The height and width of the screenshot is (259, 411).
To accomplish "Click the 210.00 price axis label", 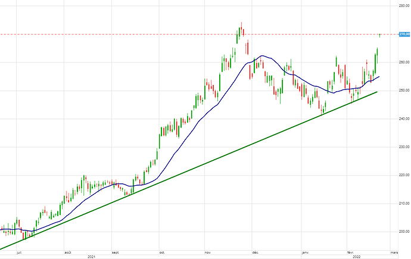I will pyautogui.click(x=403, y=203).
